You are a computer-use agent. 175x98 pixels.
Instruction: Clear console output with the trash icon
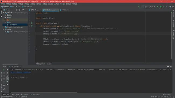pos(7,85)
